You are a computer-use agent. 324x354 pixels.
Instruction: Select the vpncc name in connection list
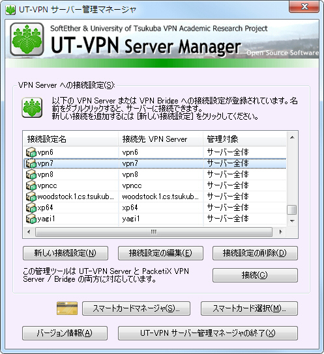click(x=47, y=186)
